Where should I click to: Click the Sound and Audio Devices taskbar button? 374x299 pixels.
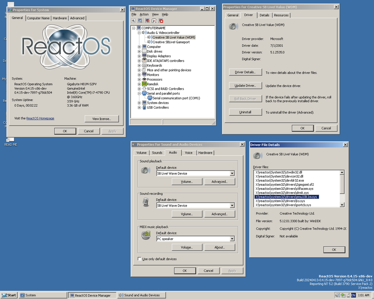tap(141, 295)
